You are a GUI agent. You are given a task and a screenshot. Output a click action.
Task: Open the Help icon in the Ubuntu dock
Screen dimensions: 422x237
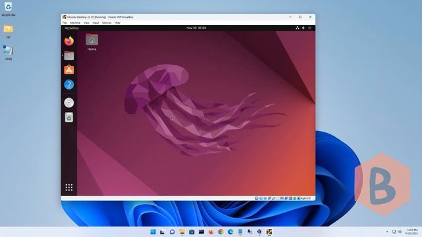point(69,85)
